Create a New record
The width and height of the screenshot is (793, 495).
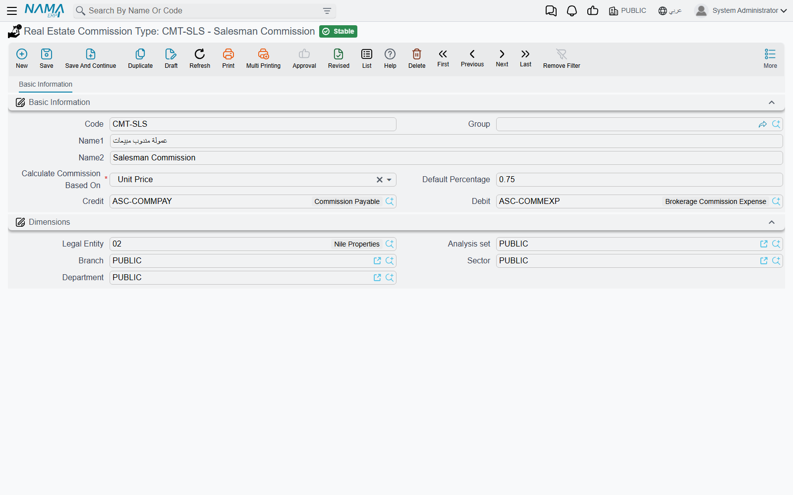pos(22,58)
